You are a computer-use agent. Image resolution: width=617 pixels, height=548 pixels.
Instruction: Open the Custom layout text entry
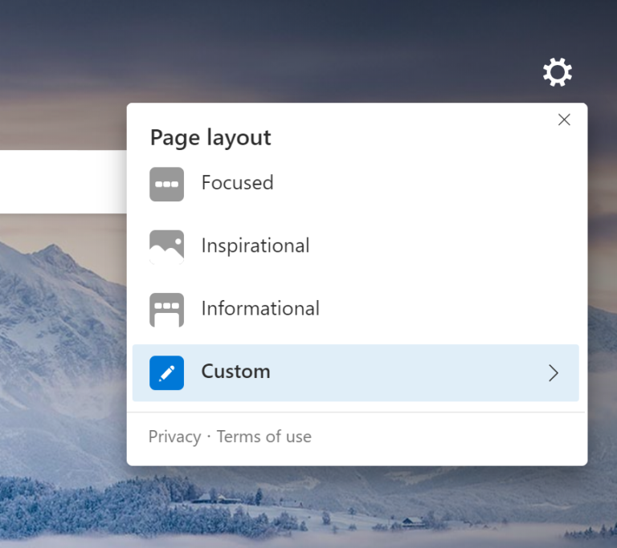tap(235, 371)
